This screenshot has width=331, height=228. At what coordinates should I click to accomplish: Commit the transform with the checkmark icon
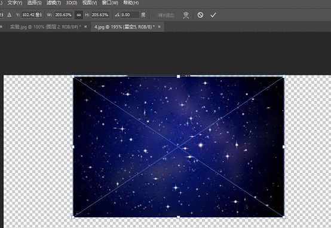click(x=213, y=15)
